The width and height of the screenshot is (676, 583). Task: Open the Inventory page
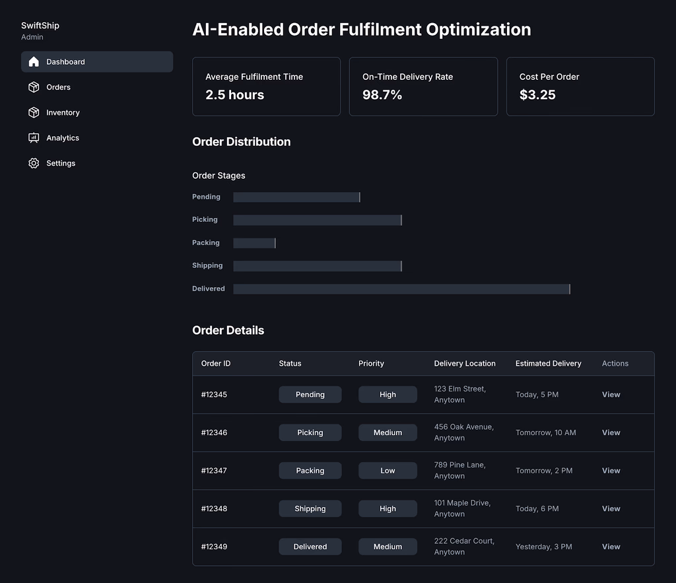[97, 112]
